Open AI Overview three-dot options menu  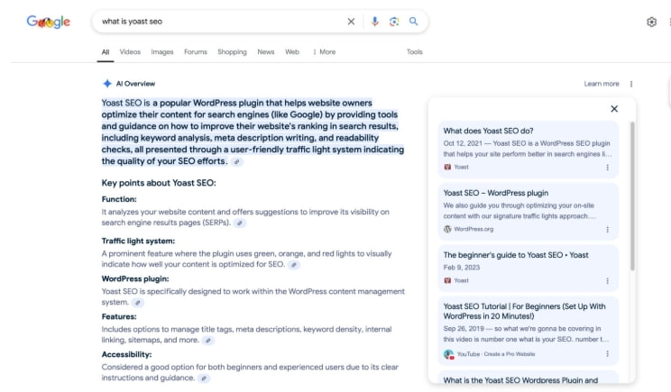(631, 84)
